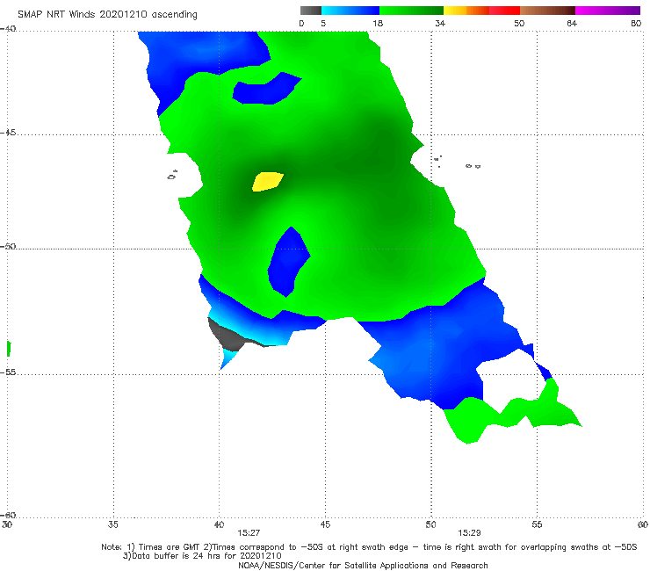Click the small blue patch near the top of green area

click(266, 89)
